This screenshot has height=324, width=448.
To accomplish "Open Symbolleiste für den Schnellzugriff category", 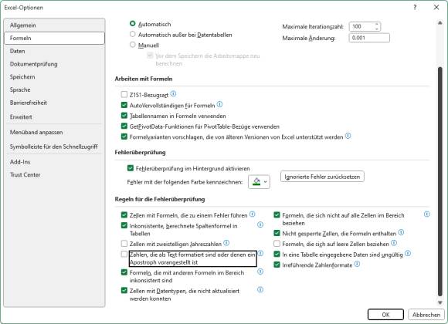I will tap(54, 147).
